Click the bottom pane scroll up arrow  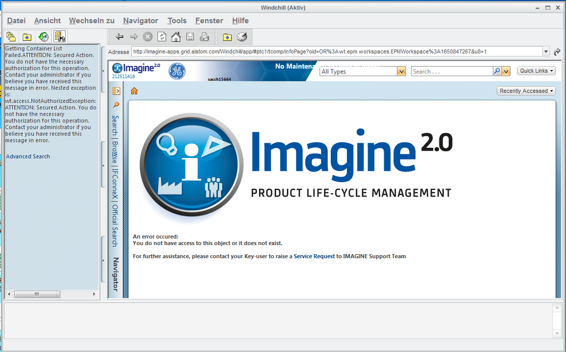[x=557, y=308]
